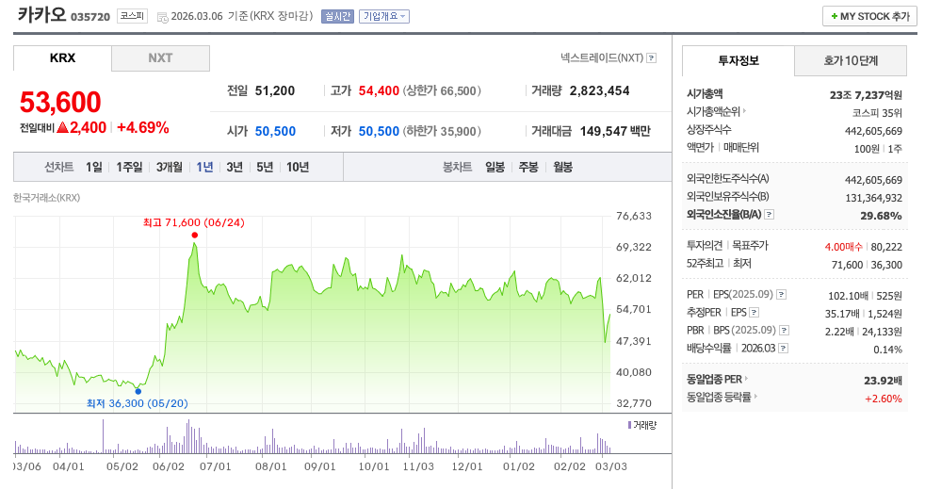Click the 외국인보유주식수 value 131,364,932
This screenshot has height=489, width=925.
(873, 198)
